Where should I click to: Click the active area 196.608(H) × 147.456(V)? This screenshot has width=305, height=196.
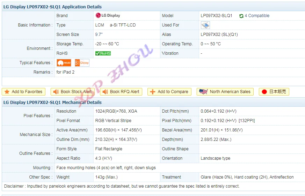pyautogui.click(x=118, y=130)
